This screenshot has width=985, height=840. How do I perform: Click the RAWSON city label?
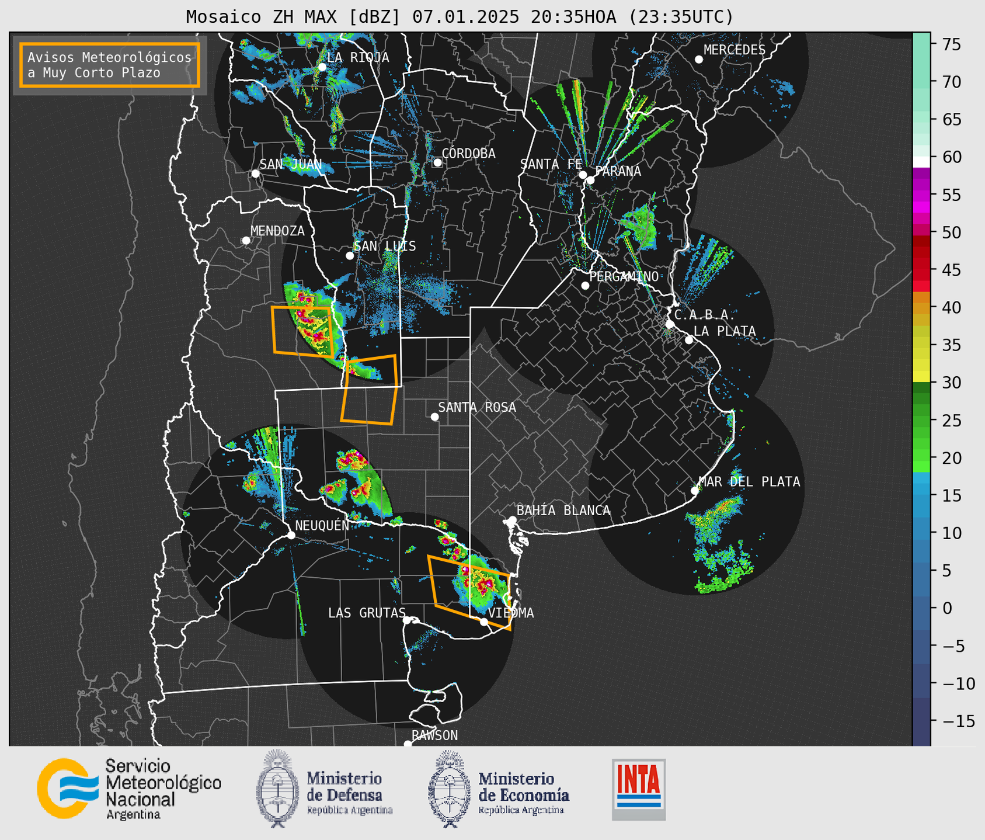(434, 735)
